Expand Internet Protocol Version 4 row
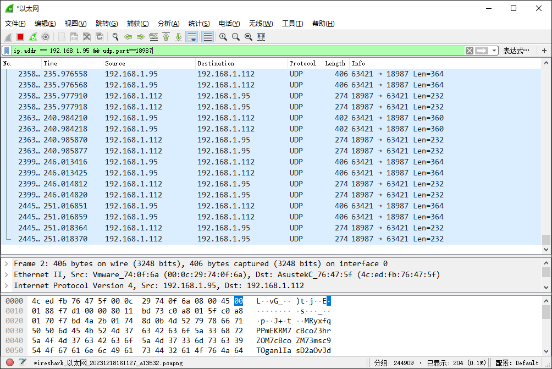 click(x=7, y=285)
